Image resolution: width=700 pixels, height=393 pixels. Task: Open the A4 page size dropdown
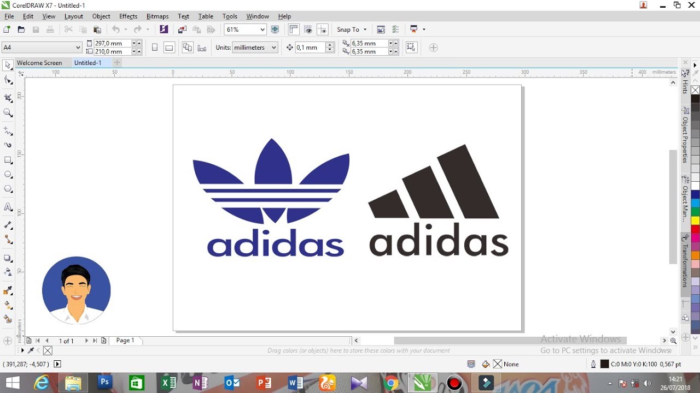[x=78, y=47]
